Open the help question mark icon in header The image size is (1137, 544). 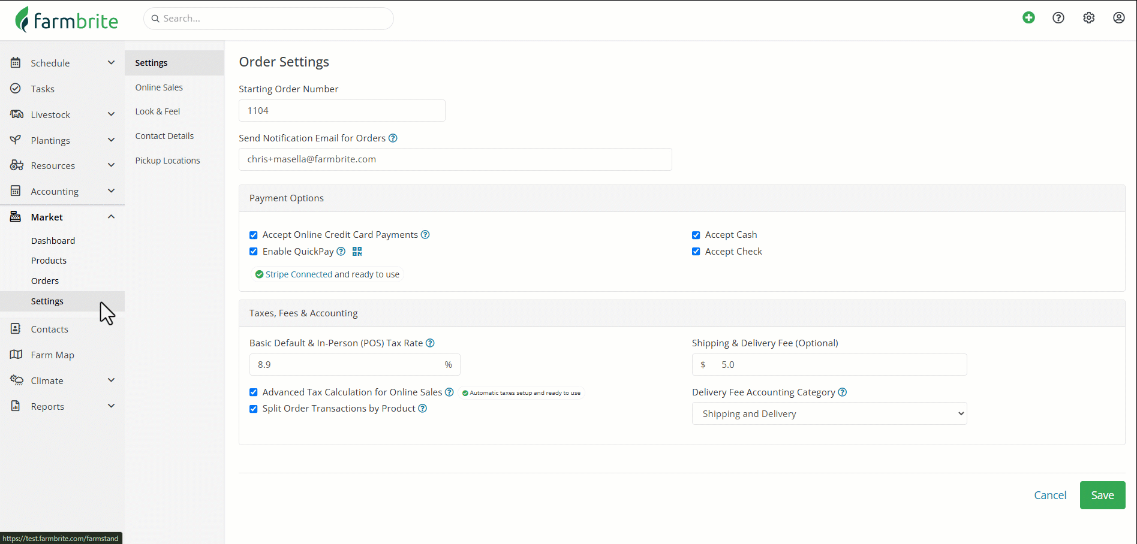(x=1058, y=18)
